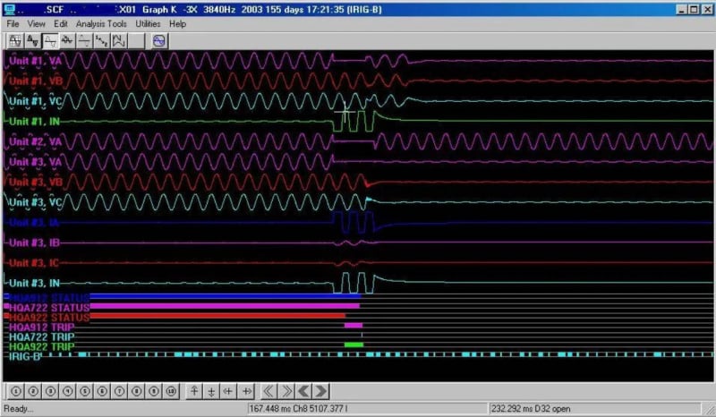Click the circular waveform icon in top toolbar

pyautogui.click(x=159, y=40)
